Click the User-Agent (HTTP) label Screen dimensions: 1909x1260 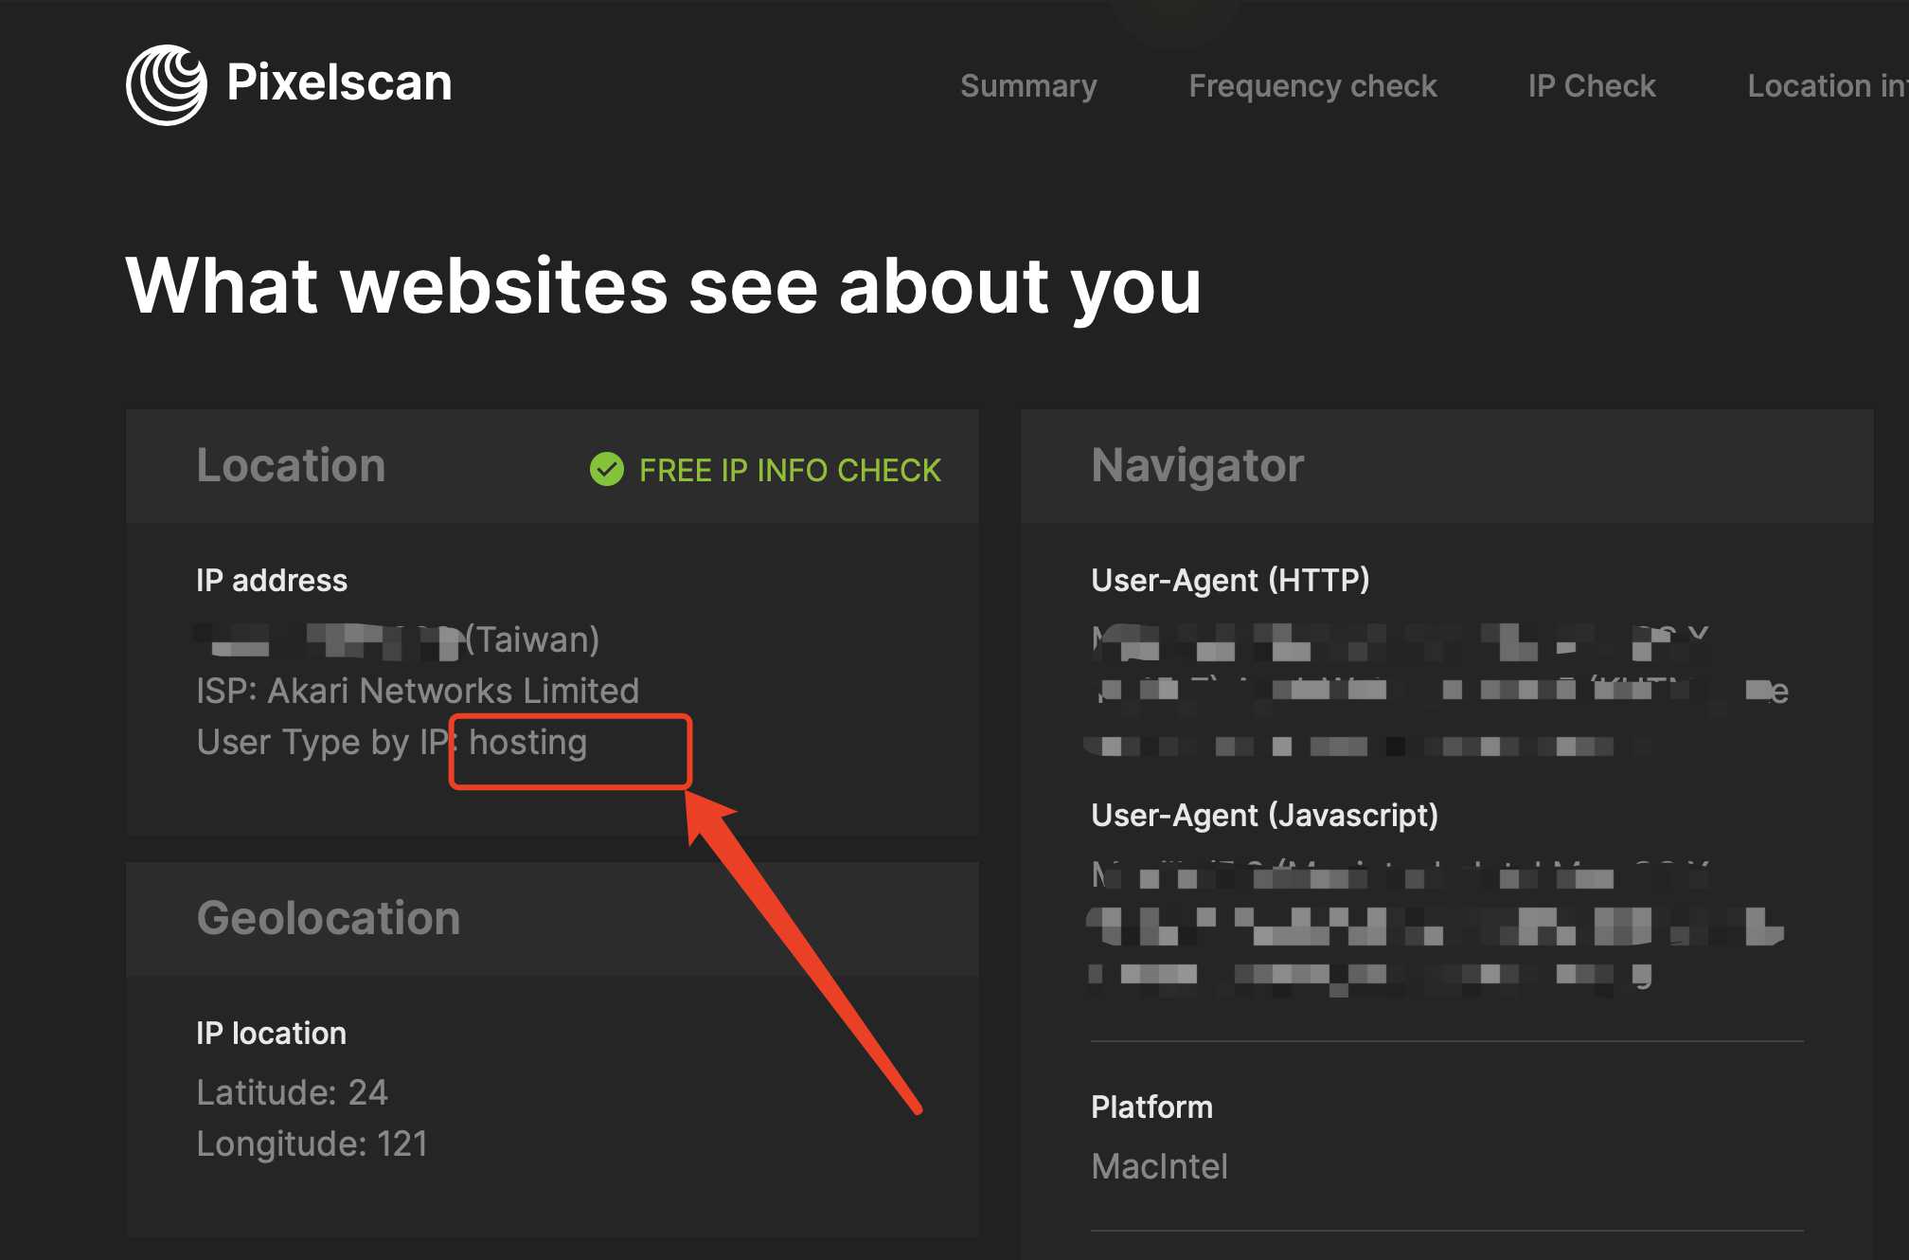tap(1230, 580)
